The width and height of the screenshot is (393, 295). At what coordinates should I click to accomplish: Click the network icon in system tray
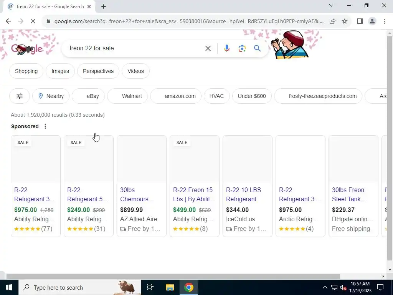point(334,287)
